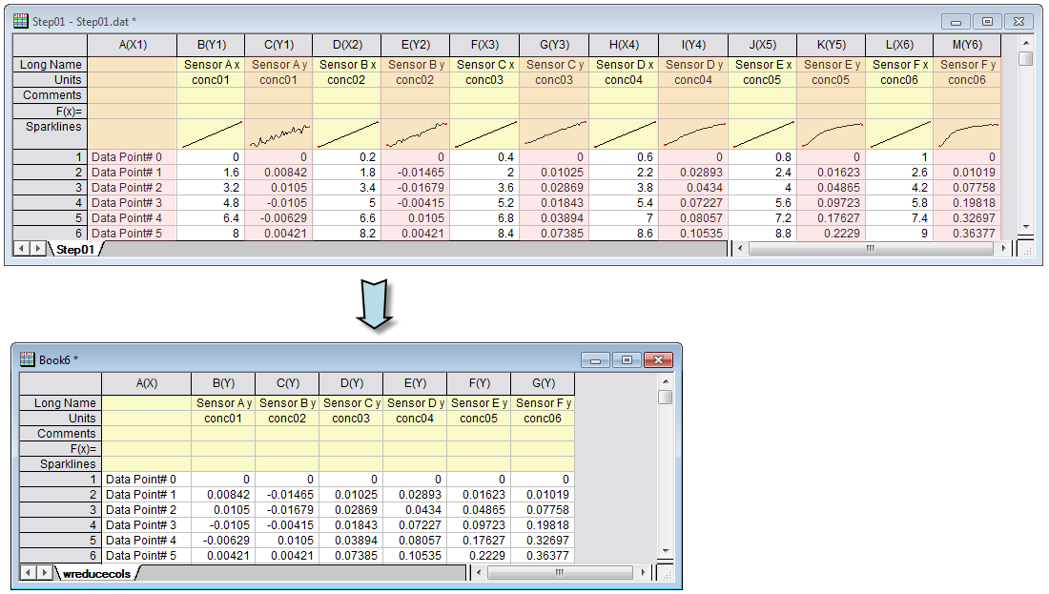Click next sheet arrow in Step01 window

tap(37, 249)
